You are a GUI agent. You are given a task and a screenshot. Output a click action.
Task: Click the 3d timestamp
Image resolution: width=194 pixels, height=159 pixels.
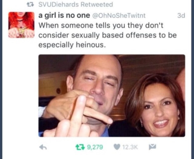click(181, 15)
